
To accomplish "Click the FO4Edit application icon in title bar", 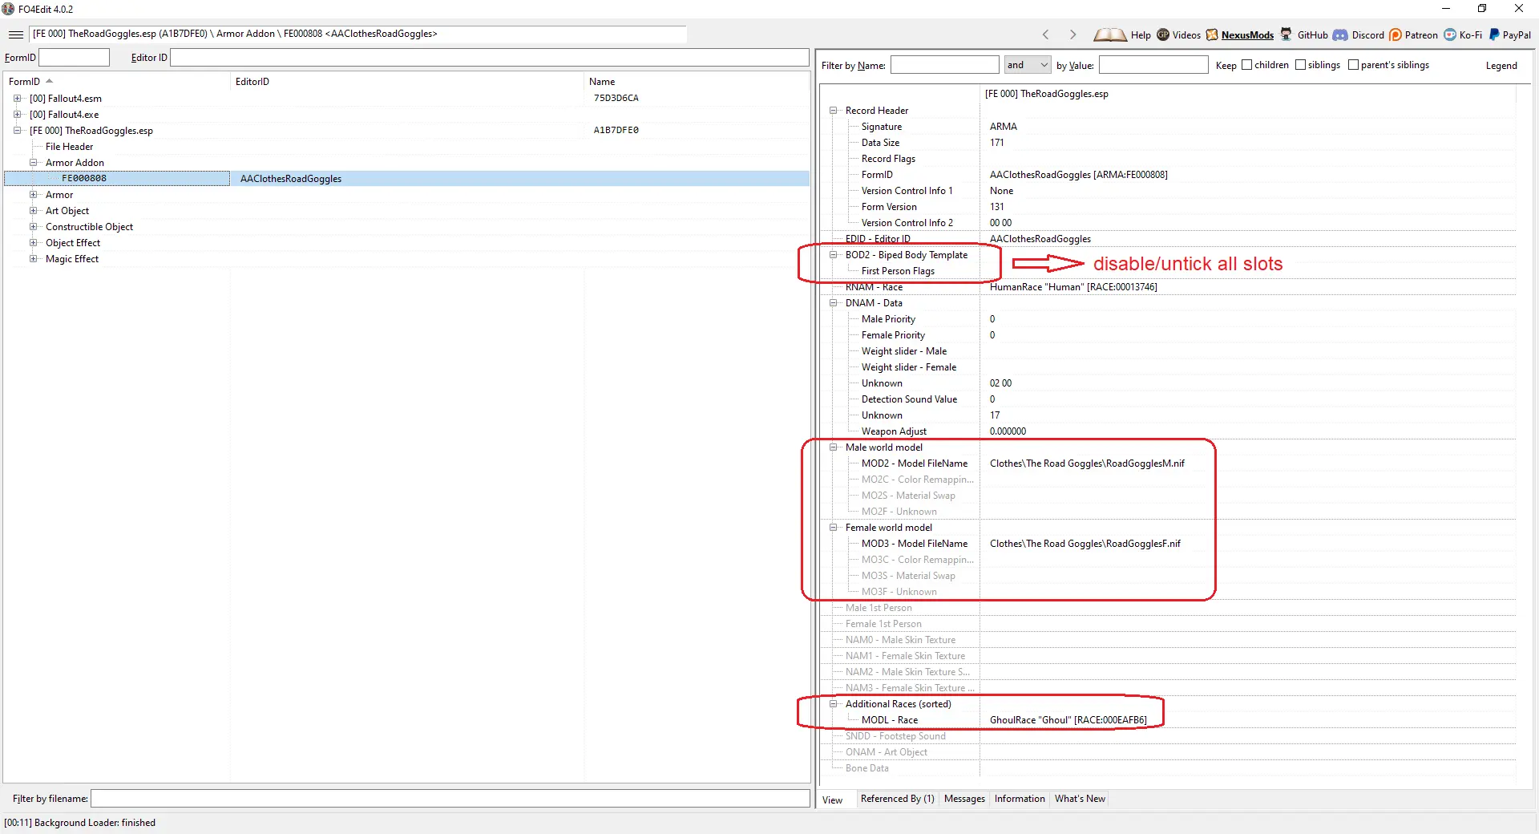I will [x=8, y=9].
